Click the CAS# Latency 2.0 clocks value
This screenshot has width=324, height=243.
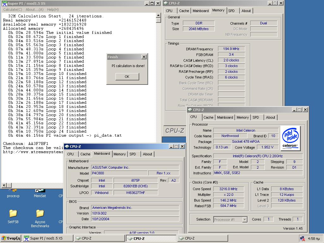[x=231, y=60]
